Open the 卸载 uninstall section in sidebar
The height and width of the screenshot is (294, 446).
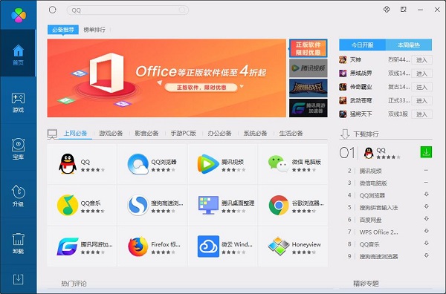[18, 244]
